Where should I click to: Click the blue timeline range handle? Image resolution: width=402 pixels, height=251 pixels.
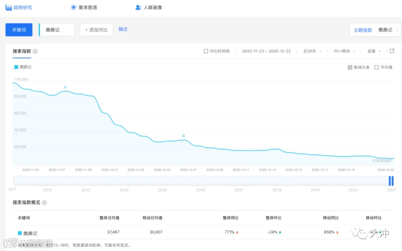pos(391,181)
